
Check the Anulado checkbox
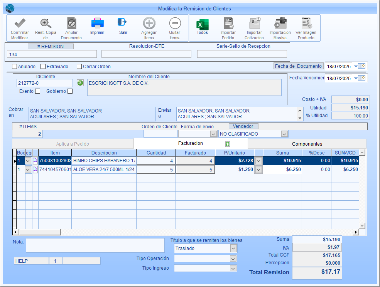pyautogui.click(x=15, y=66)
